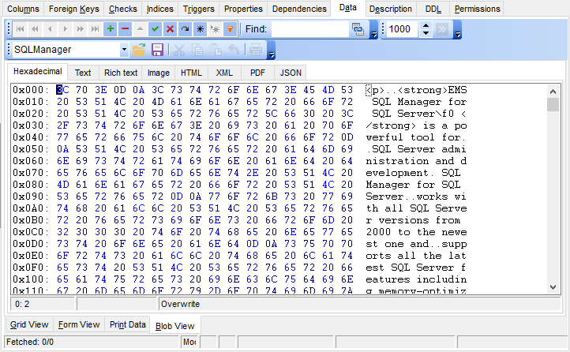This screenshot has width=570, height=352.
Task: Save blob to file floppy icon
Action: click(x=157, y=50)
